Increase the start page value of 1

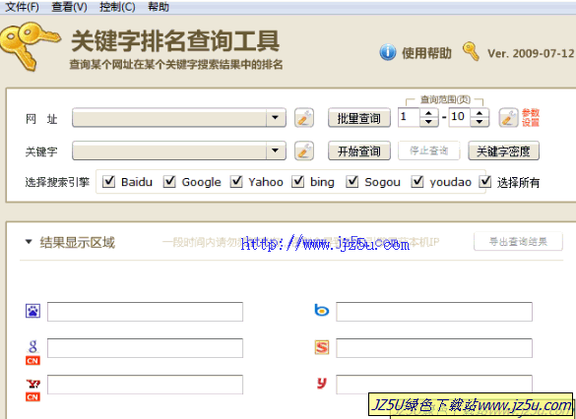(x=428, y=113)
